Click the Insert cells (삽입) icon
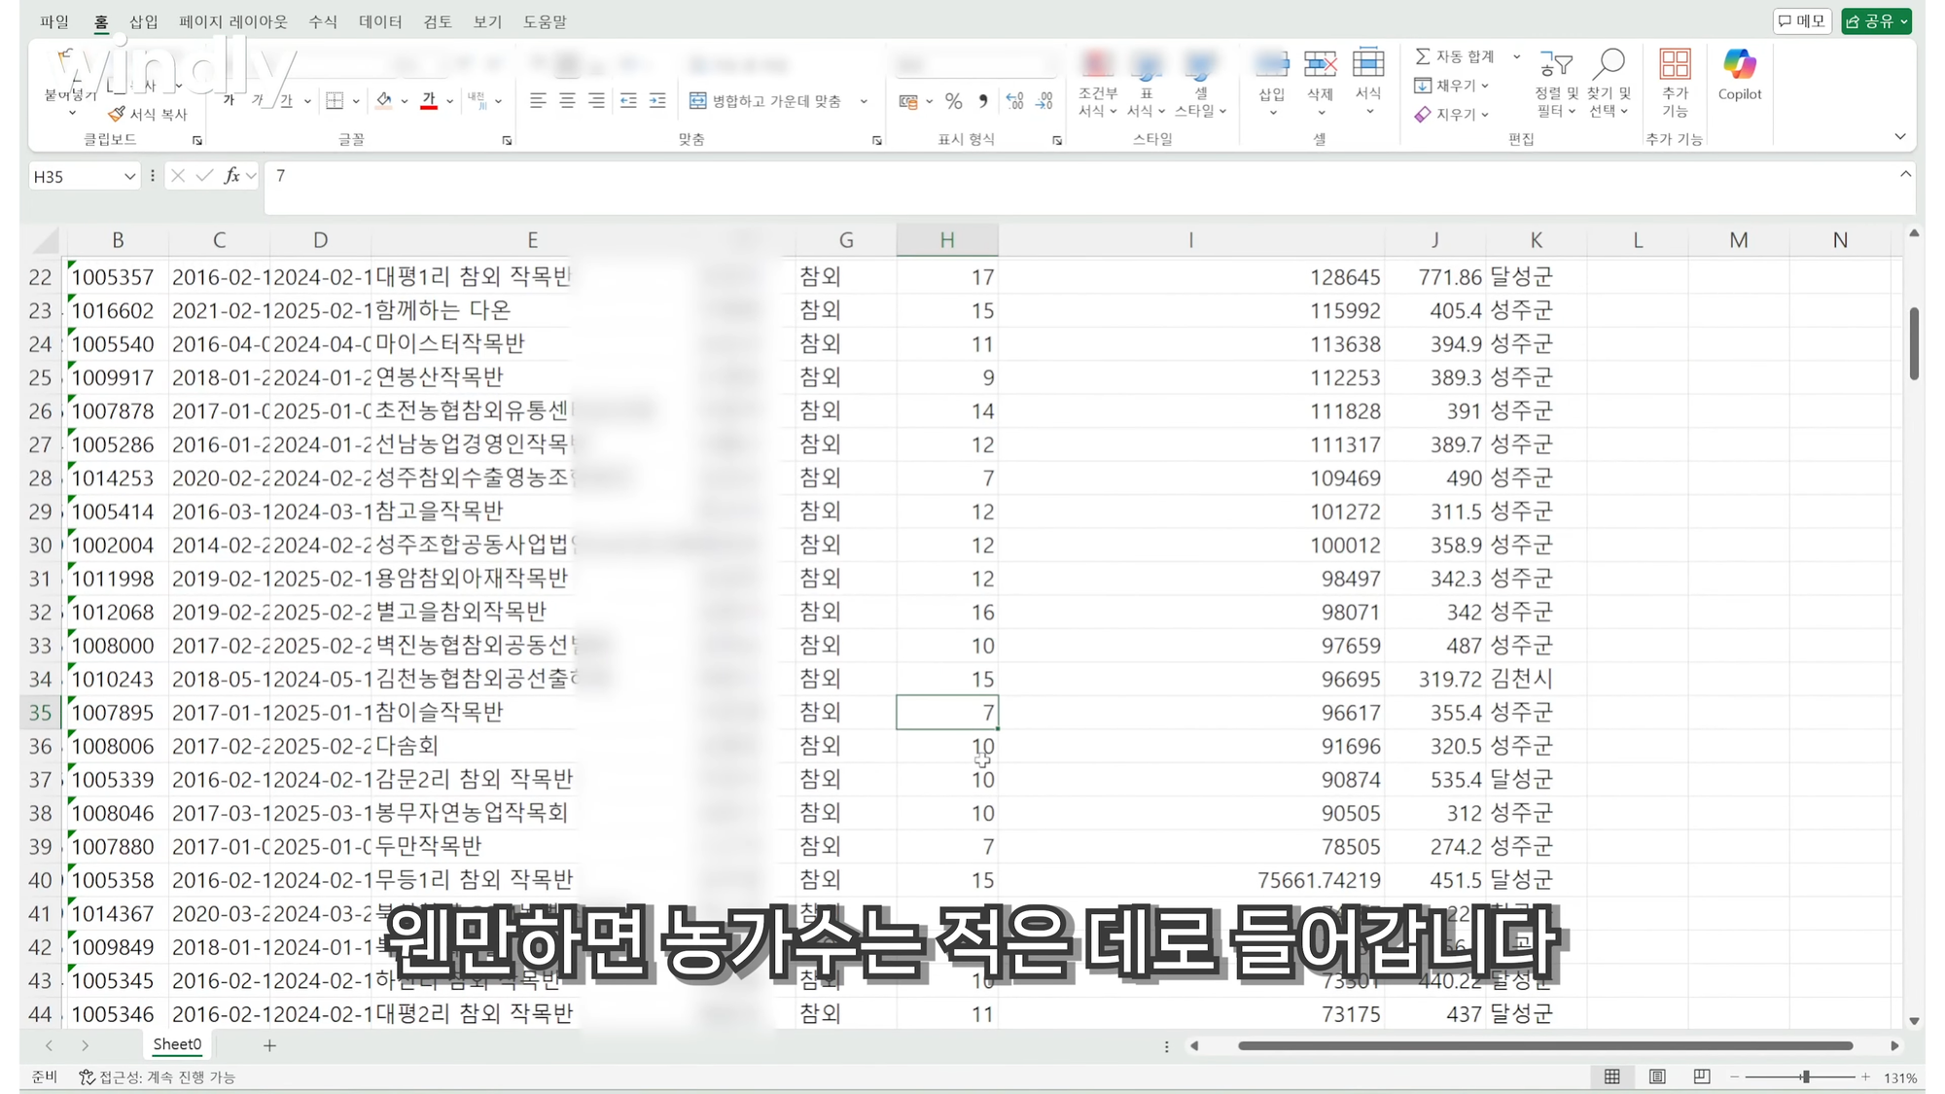Image resolution: width=1945 pixels, height=1094 pixels. (1272, 64)
